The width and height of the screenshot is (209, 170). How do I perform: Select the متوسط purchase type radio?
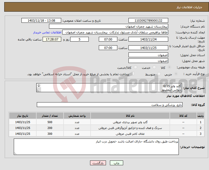click(159, 74)
